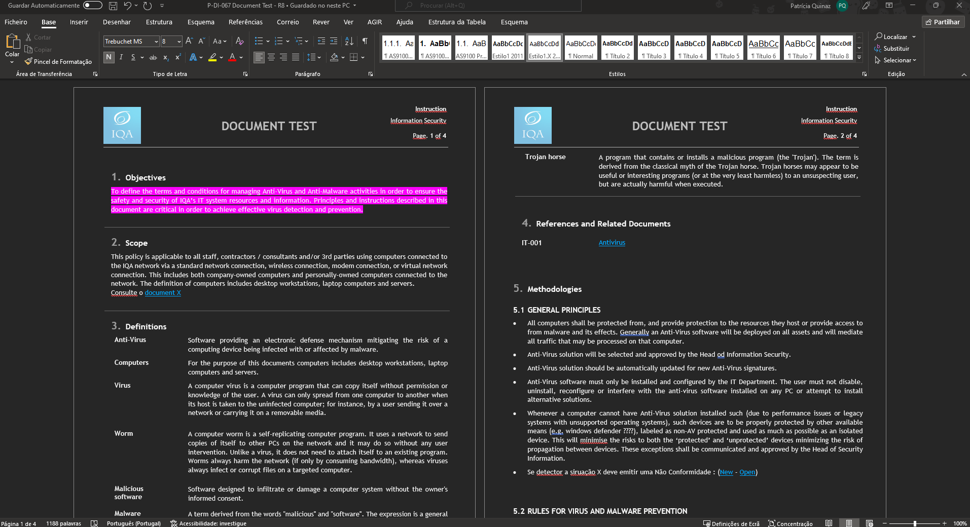Show paragraph marks pilcrow icon
This screenshot has height=527, width=970.
pyautogui.click(x=365, y=41)
